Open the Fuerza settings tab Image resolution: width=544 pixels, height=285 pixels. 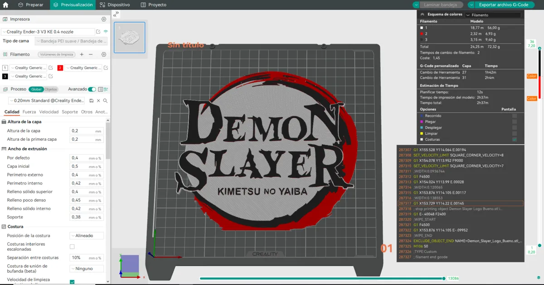point(29,112)
